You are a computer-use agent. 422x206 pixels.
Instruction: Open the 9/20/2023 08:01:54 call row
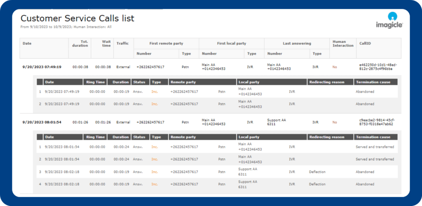42,122
